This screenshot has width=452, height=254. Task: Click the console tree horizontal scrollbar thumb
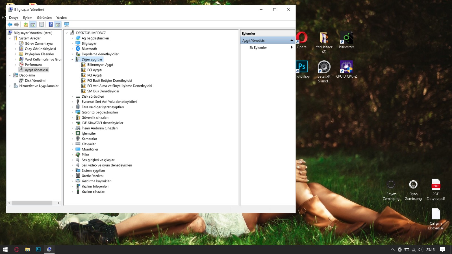click(x=32, y=203)
